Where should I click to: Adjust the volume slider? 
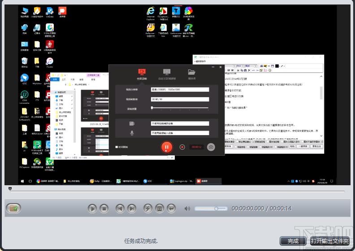point(211,208)
